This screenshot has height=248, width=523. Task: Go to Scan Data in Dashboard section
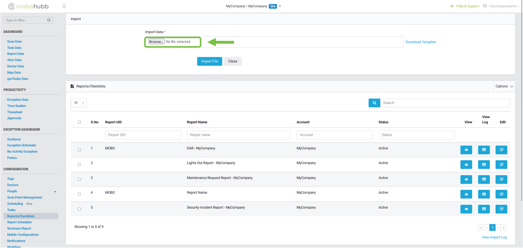point(14,42)
